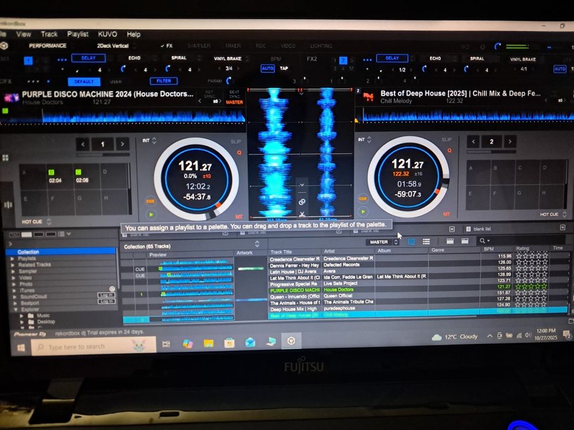Viewport: 574px width, 430px height.
Task: Go to previous pad bank on deck 2
Action: [x=473, y=141]
